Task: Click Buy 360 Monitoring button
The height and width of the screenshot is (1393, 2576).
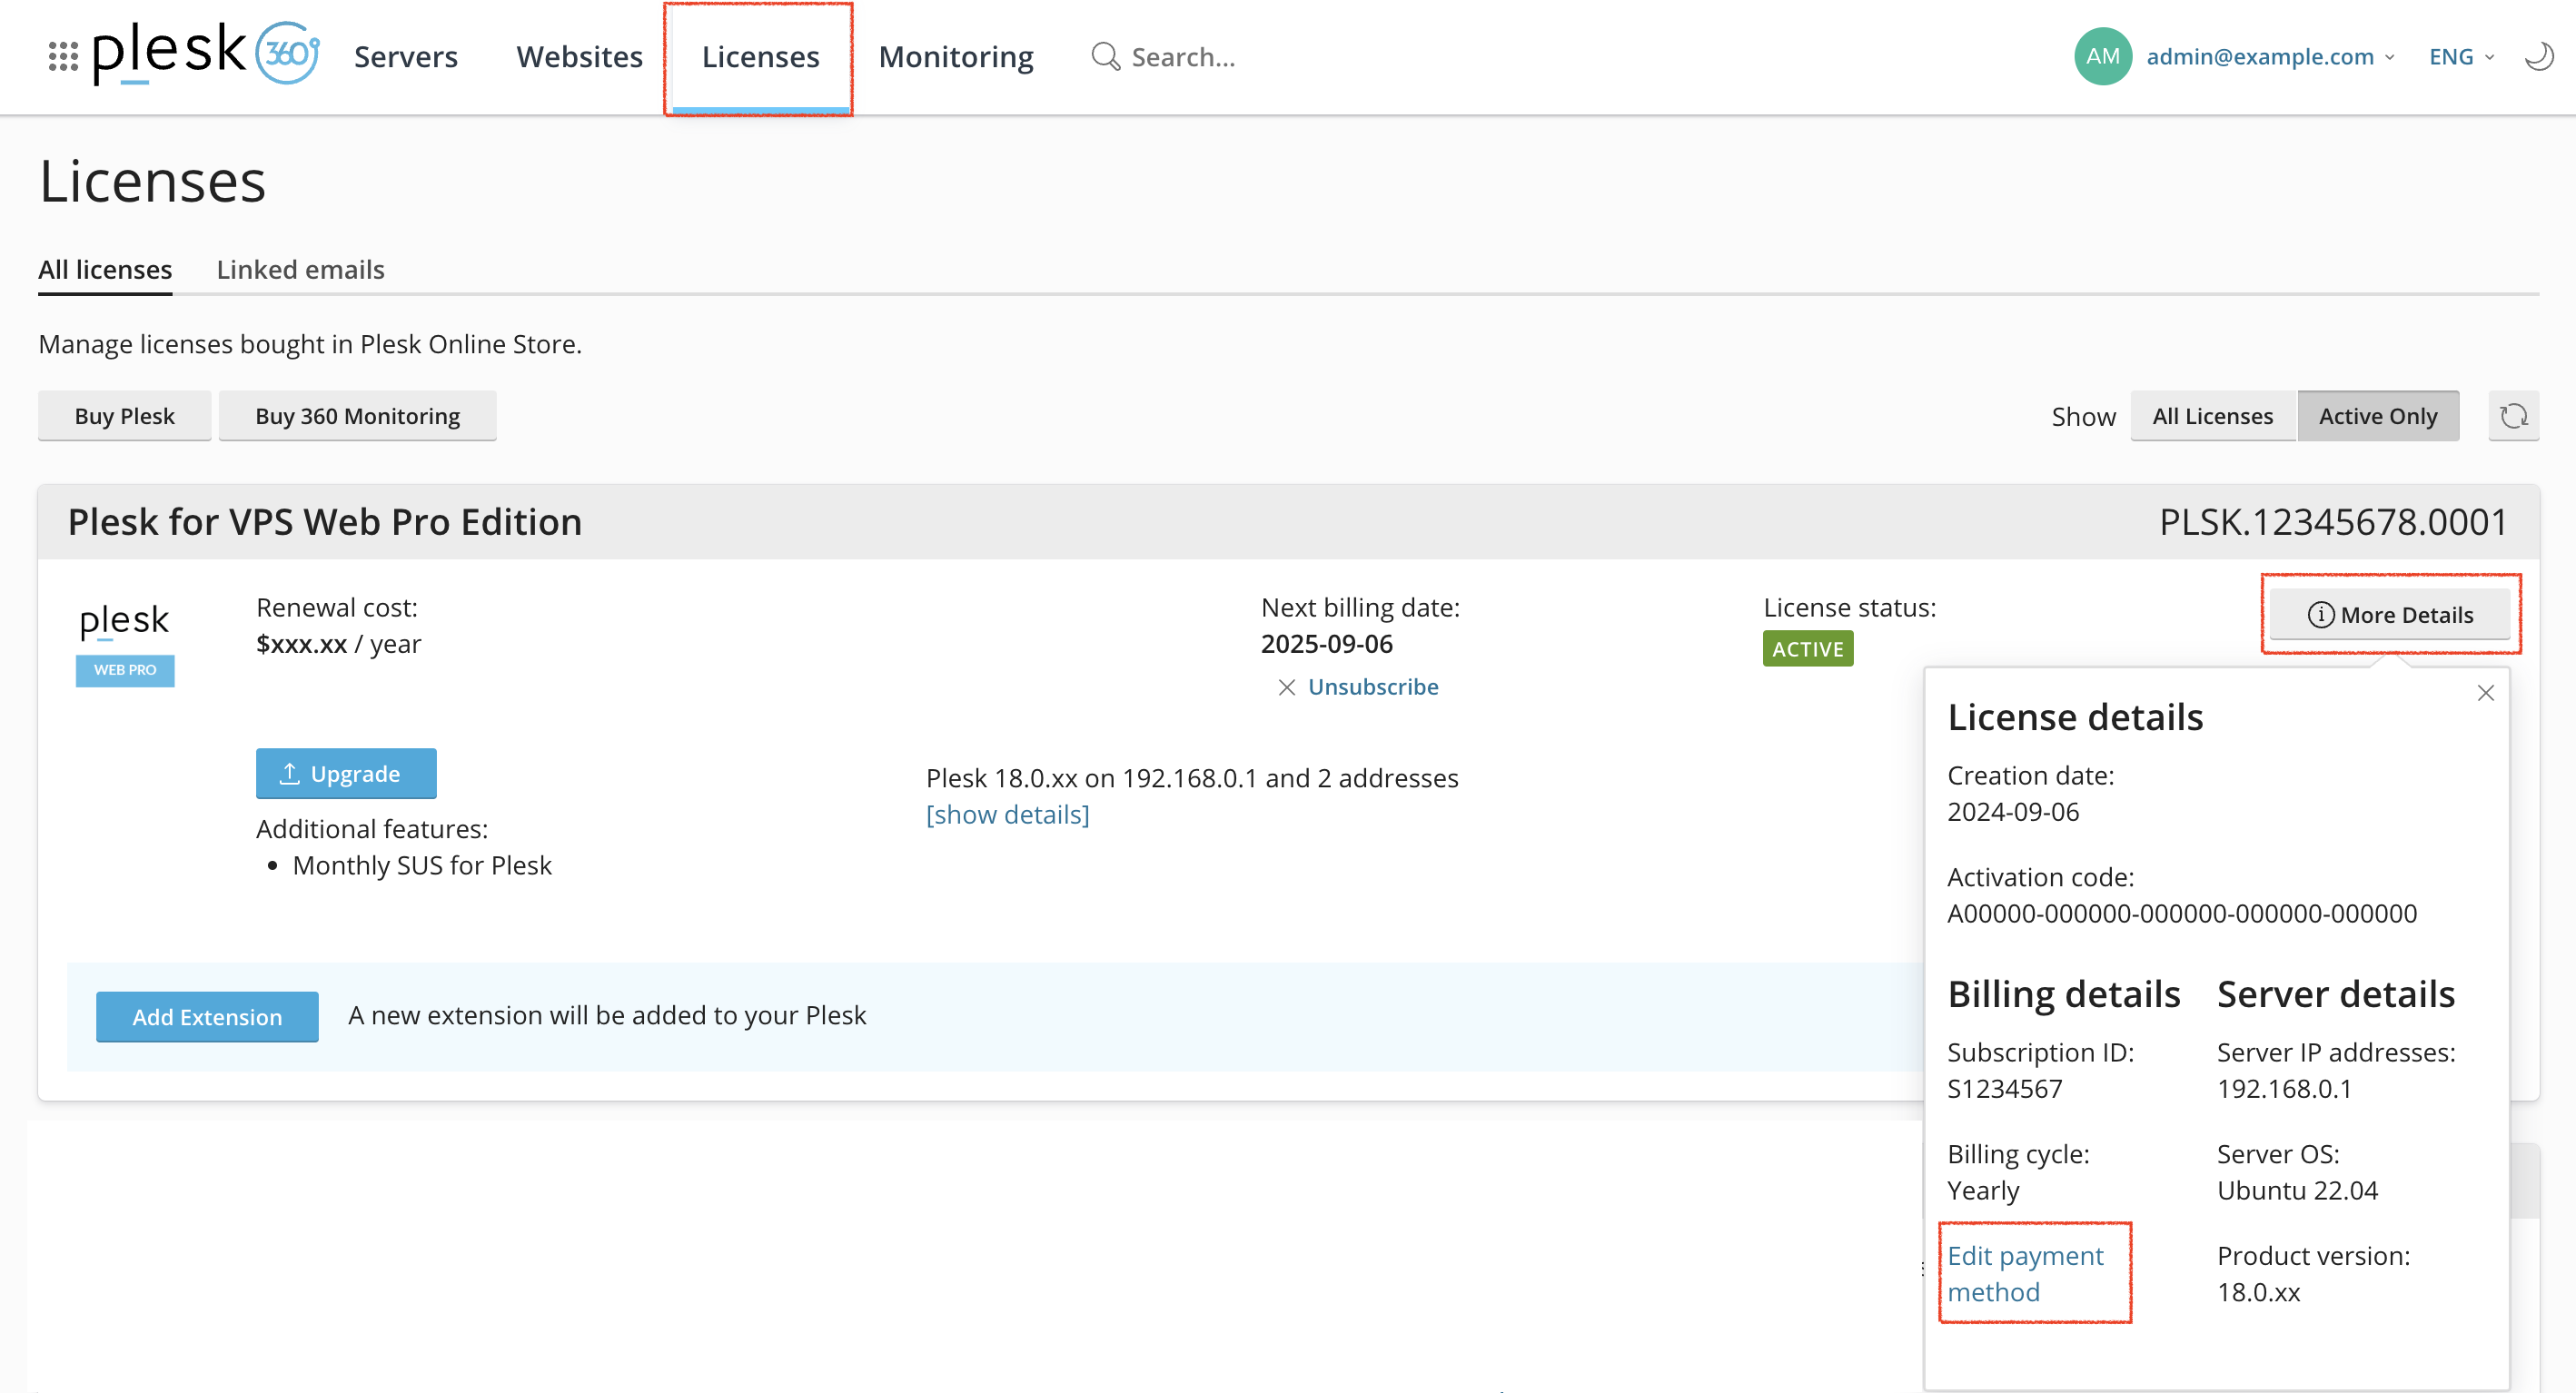Action: pos(357,416)
